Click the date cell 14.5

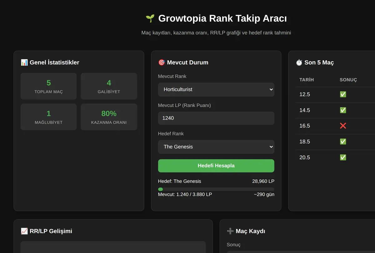point(305,110)
